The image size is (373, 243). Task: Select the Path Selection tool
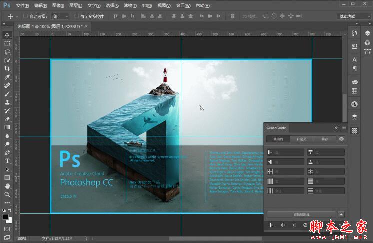point(7,169)
